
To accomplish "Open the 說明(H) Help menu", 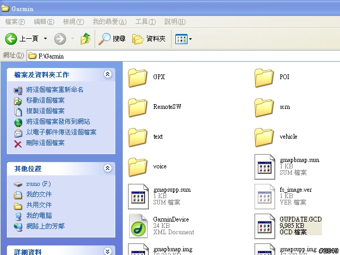I will (175, 22).
